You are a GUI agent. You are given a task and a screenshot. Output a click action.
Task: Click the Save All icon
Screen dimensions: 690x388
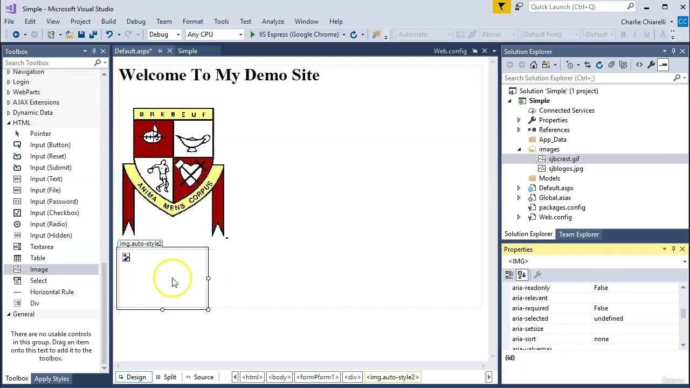click(93, 34)
